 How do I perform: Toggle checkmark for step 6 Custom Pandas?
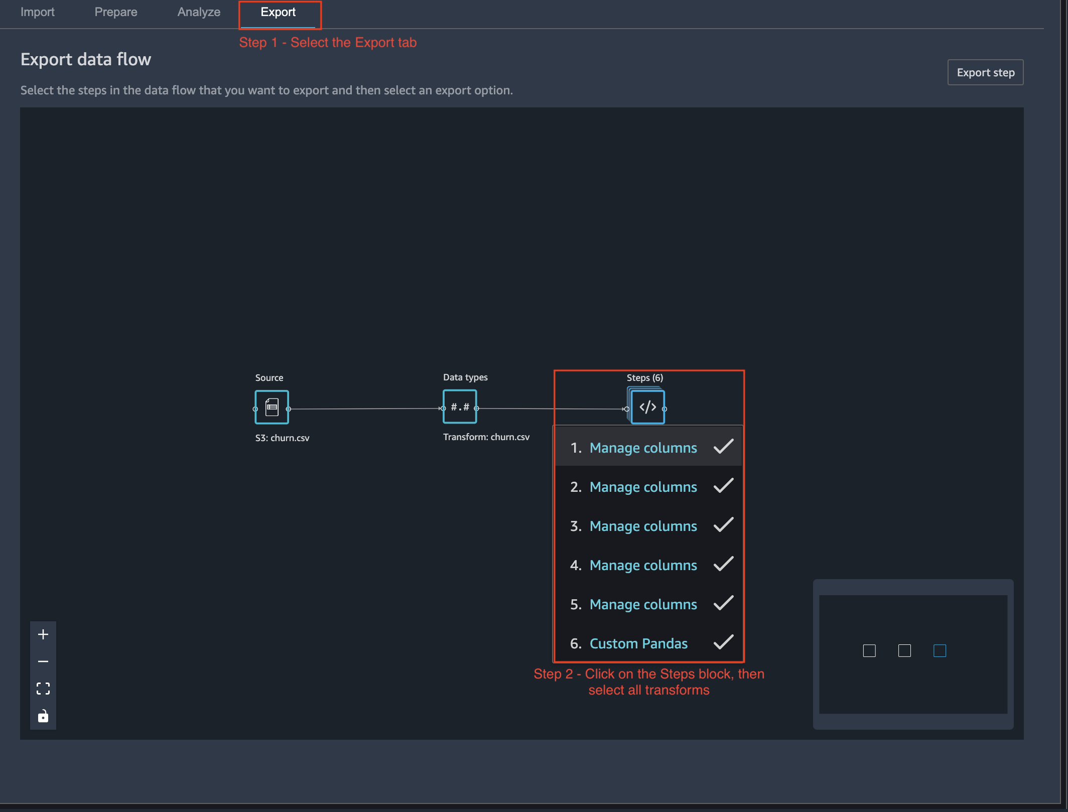point(723,642)
